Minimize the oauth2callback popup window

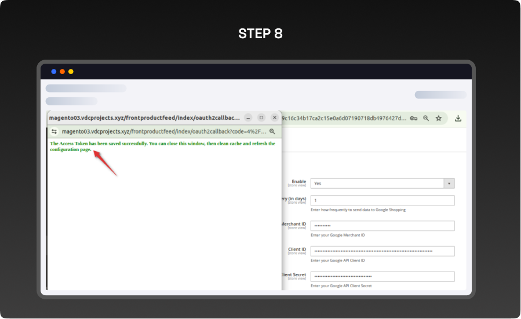pyautogui.click(x=247, y=118)
